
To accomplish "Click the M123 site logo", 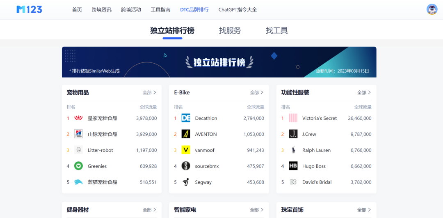I will (x=30, y=9).
